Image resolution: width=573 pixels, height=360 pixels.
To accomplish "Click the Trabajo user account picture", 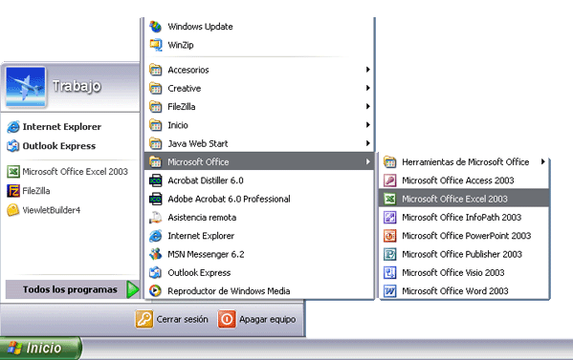I will pyautogui.click(x=26, y=87).
